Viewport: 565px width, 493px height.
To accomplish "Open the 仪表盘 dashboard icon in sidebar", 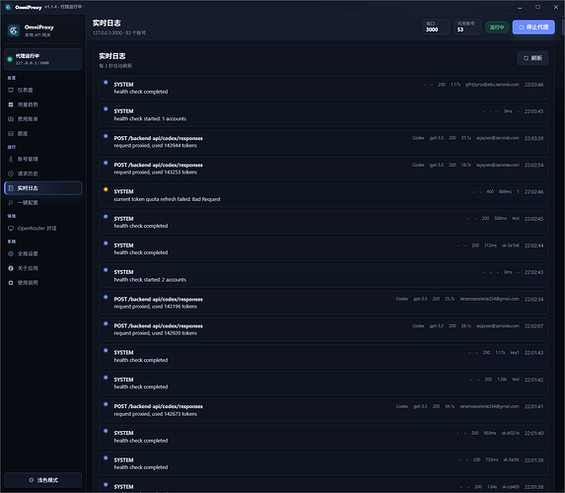I will (x=11, y=90).
